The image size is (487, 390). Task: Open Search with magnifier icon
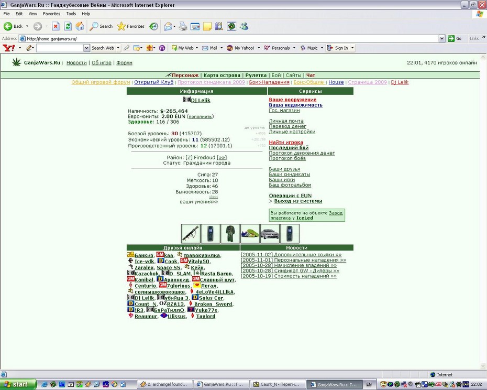pyautogui.click(x=101, y=26)
